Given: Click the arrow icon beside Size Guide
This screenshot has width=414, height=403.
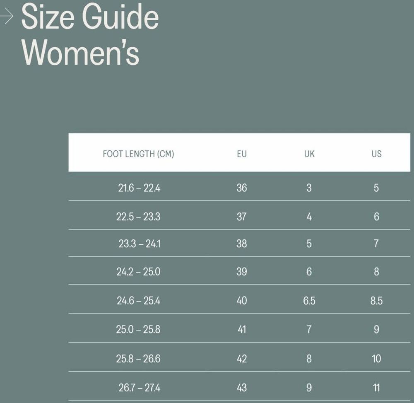Looking at the screenshot, I should click(x=7, y=17).
